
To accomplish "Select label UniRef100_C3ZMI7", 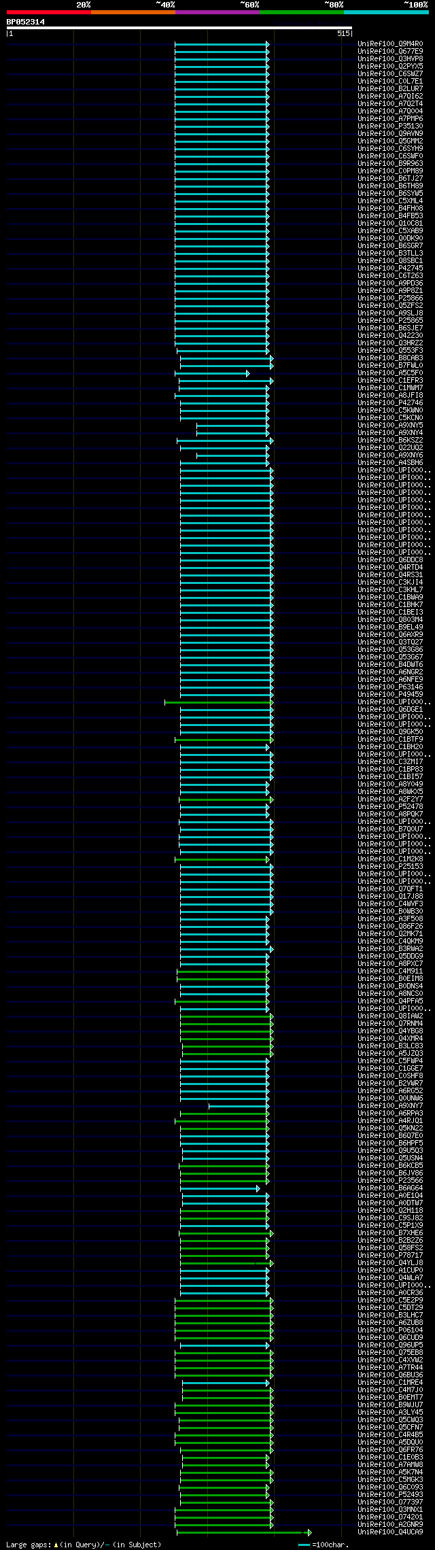I will [x=390, y=762].
